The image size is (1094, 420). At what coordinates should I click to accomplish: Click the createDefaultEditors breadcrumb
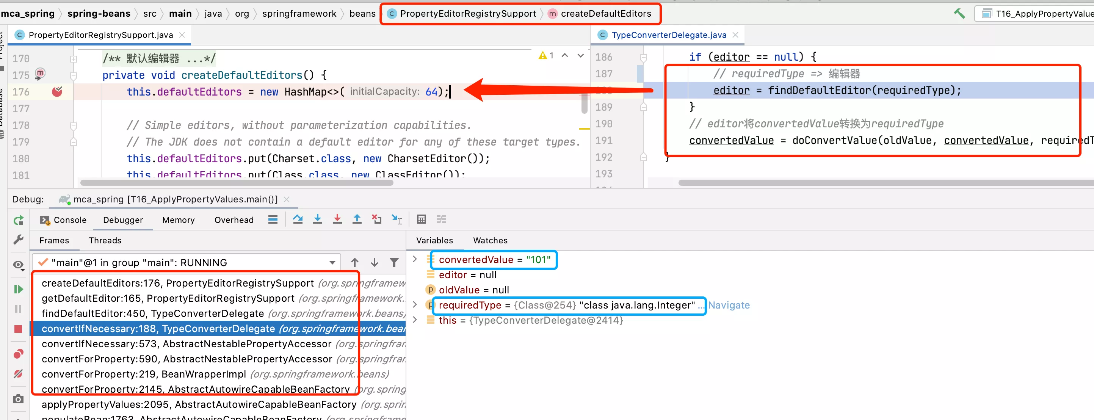coord(599,14)
